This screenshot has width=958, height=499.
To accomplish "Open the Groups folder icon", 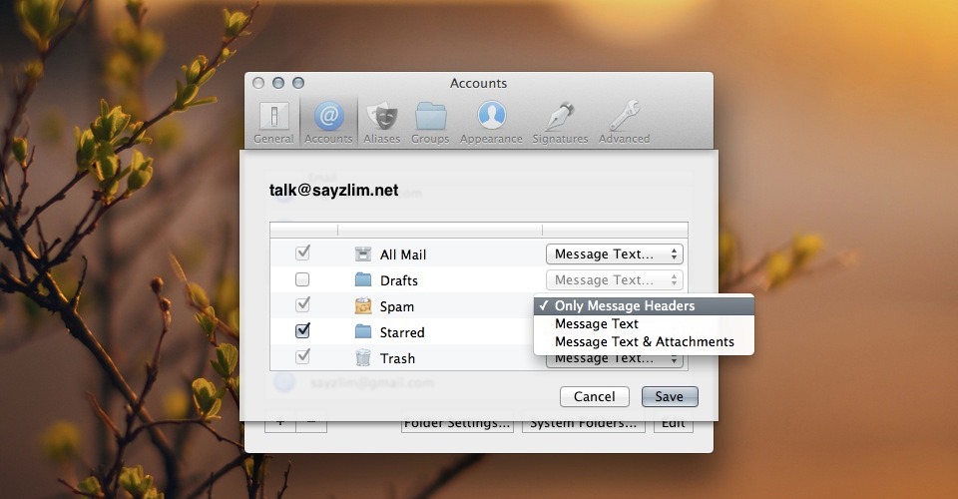I will pyautogui.click(x=430, y=122).
